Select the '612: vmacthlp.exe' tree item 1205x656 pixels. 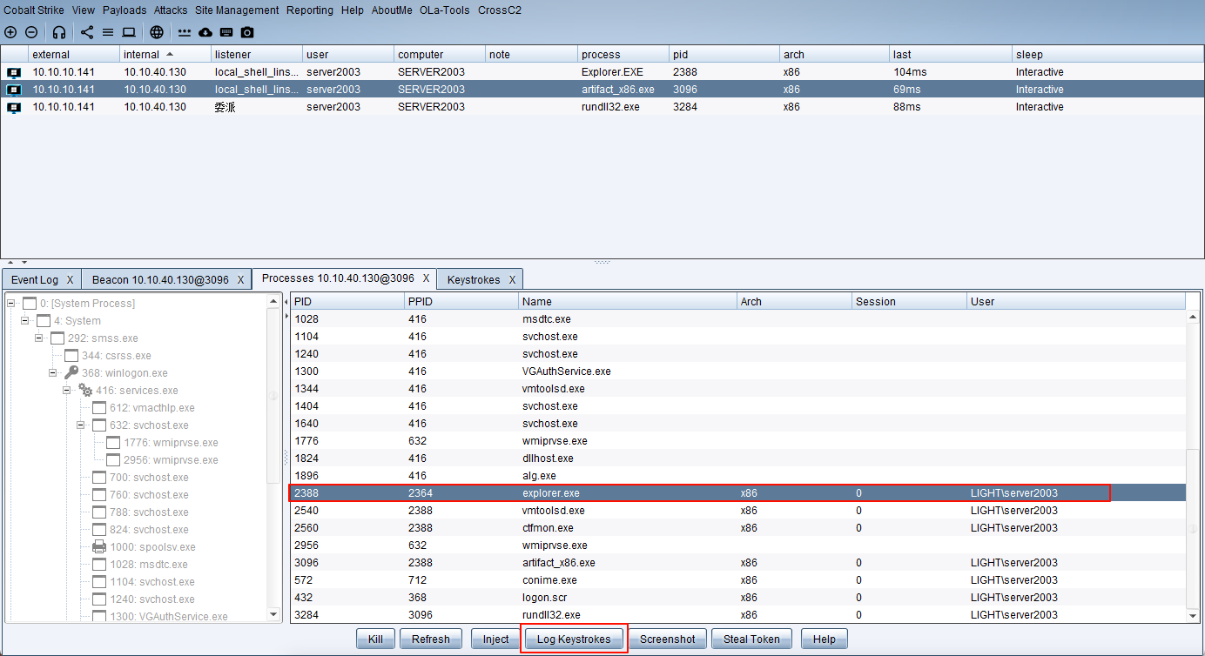[144, 407]
